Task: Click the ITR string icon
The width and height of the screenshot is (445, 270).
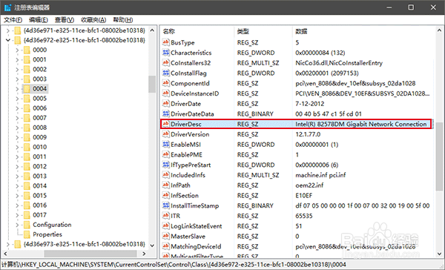Action: click(x=165, y=216)
